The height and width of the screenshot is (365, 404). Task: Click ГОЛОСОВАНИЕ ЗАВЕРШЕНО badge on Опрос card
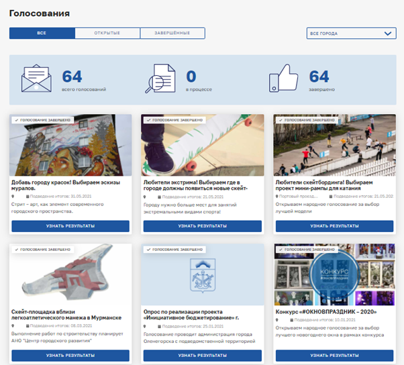(174, 250)
